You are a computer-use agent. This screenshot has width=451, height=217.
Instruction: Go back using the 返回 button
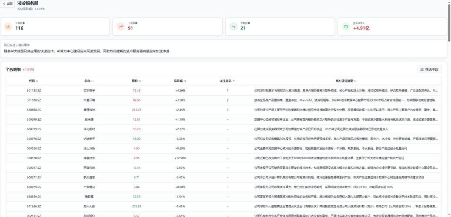pyautogui.click(x=7, y=4)
